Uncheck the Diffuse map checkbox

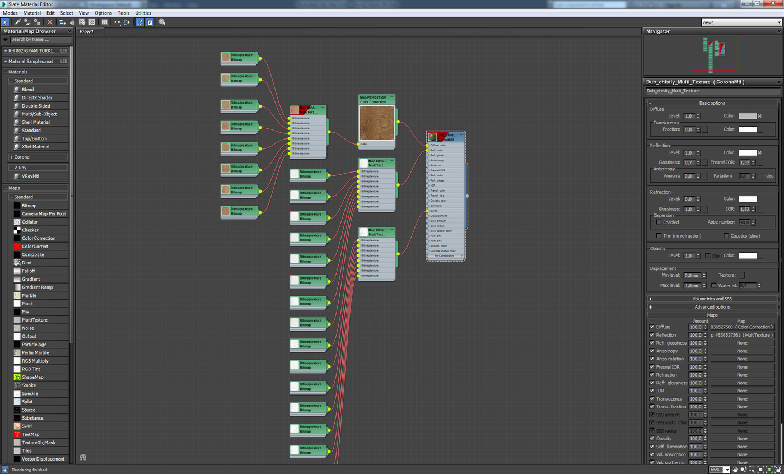(x=652, y=327)
